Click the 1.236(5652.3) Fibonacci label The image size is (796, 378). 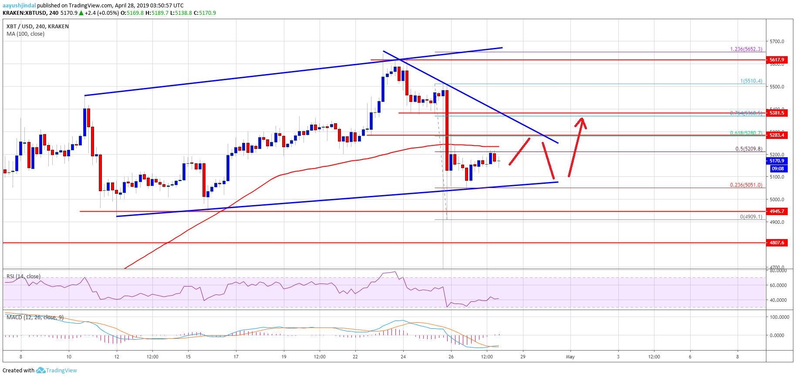[x=746, y=49]
